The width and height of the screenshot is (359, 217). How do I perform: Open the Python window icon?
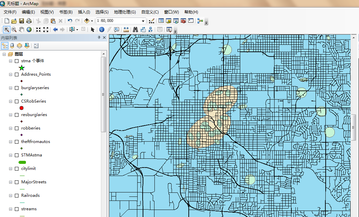[191, 21]
